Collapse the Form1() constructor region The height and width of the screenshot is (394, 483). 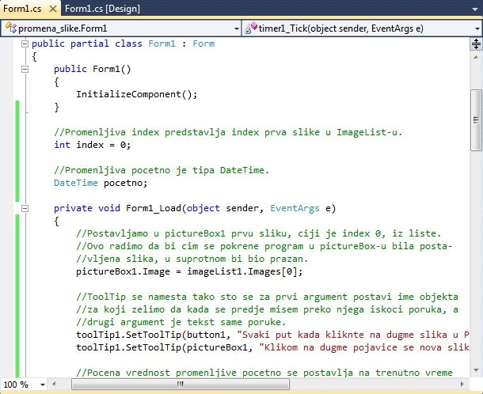[x=25, y=70]
